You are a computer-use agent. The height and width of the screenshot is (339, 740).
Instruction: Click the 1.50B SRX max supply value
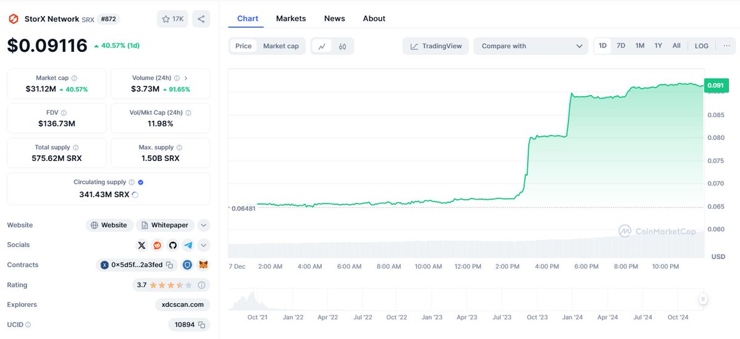coord(160,158)
